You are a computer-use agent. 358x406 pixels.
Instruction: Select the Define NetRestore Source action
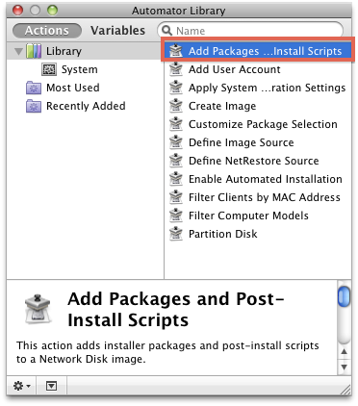pyautogui.click(x=258, y=161)
